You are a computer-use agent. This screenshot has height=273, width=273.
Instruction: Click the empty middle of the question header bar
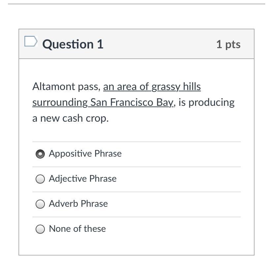158,44
